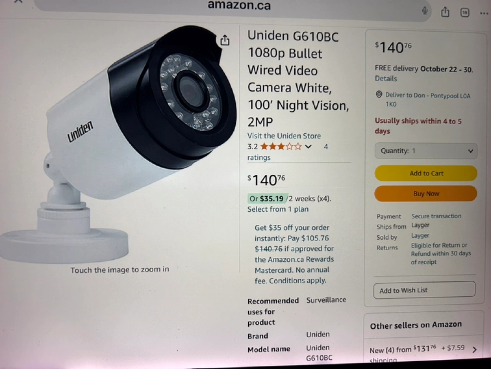Click the star rating icons

(281, 147)
